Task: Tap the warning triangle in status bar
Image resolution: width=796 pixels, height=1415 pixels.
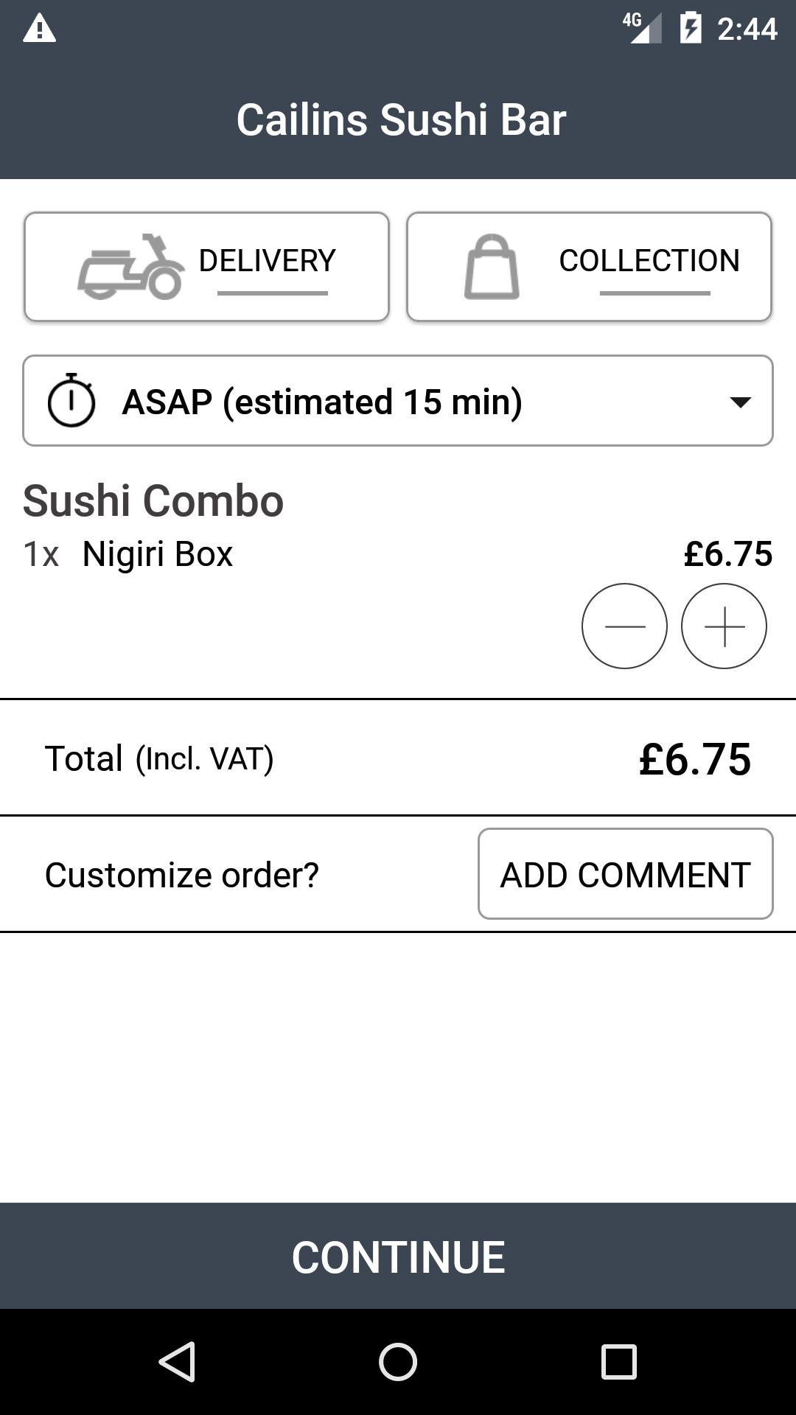Action: 40,29
